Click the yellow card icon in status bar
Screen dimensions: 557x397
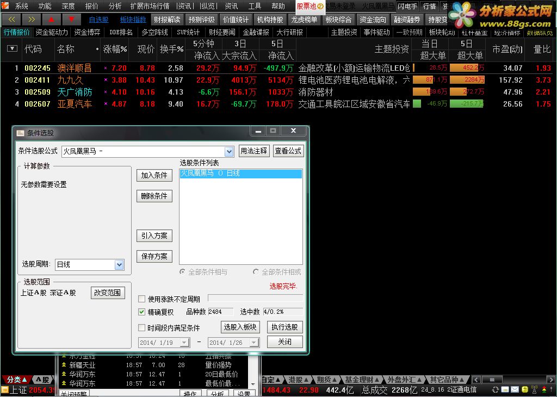click(505, 390)
